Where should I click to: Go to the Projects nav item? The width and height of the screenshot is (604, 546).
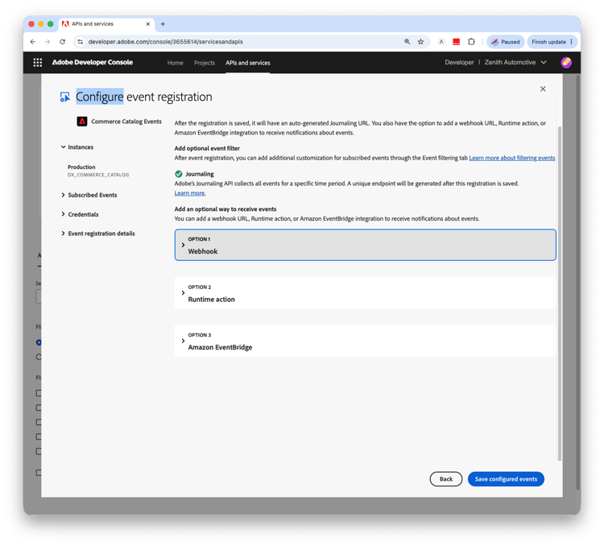pos(205,63)
